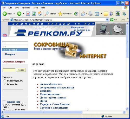Click the $20 PDA banner ad
Screen dimensions: 130x119
[103, 29]
